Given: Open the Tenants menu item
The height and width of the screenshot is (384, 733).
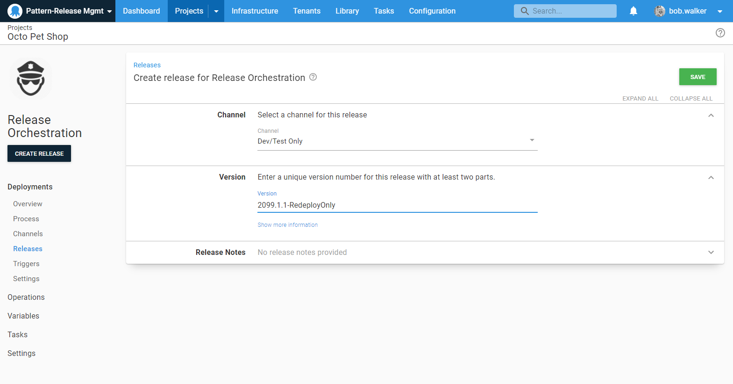Looking at the screenshot, I should click(306, 11).
